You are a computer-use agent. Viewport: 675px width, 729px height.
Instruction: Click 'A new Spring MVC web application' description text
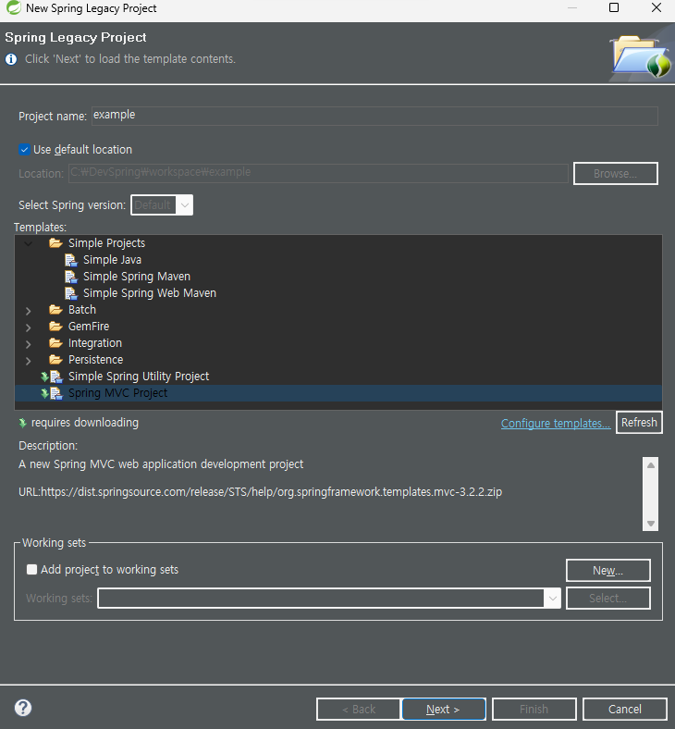pyautogui.click(x=161, y=464)
